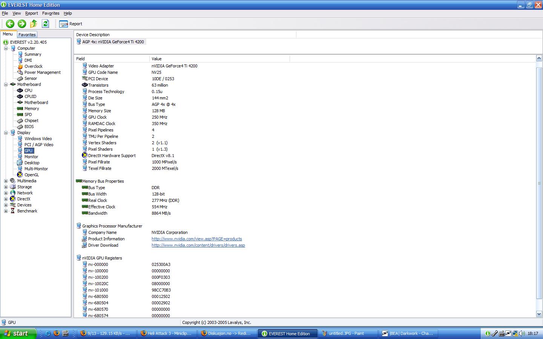Launch Firefox from quick launch bar
This screenshot has height=339, width=543.
click(x=57, y=333)
